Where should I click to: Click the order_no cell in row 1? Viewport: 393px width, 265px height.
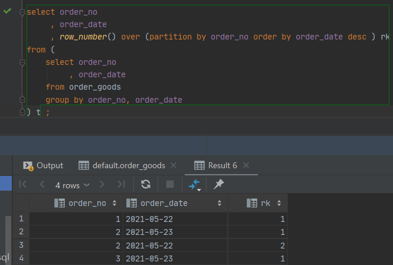click(x=76, y=219)
